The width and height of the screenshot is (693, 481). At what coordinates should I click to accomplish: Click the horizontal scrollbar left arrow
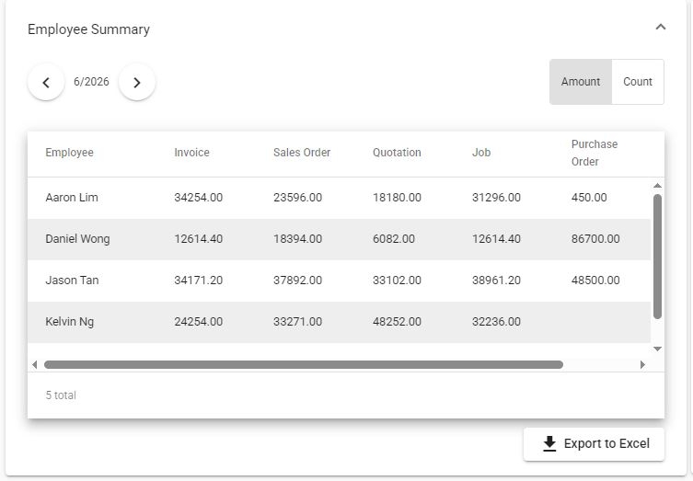click(35, 365)
